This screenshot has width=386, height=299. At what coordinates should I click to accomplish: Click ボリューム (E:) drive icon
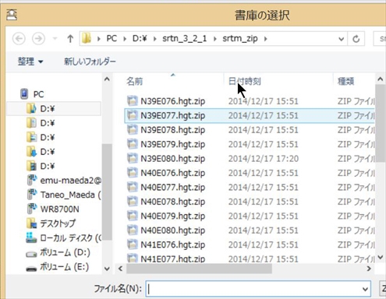tap(31, 269)
